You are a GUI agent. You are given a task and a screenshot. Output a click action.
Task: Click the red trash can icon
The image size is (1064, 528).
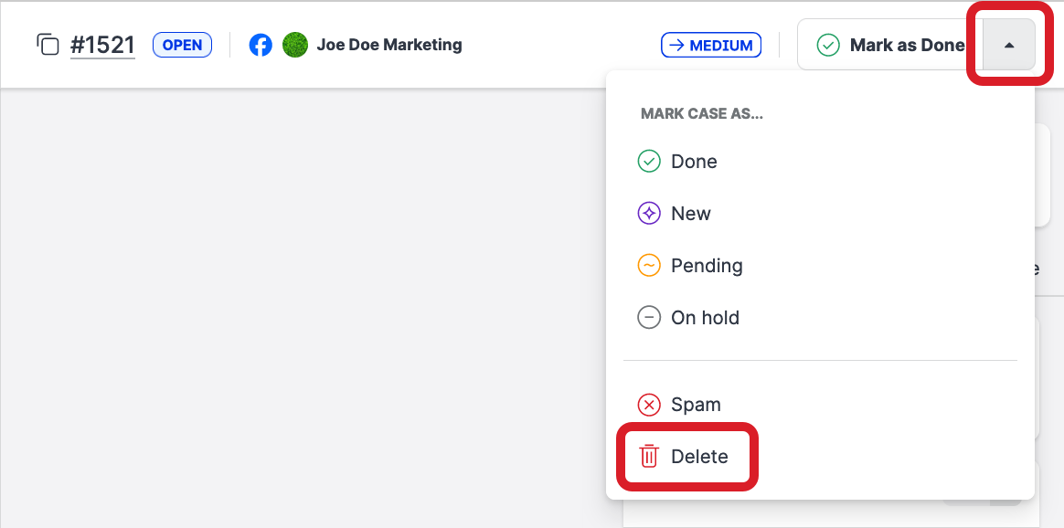pyautogui.click(x=649, y=457)
